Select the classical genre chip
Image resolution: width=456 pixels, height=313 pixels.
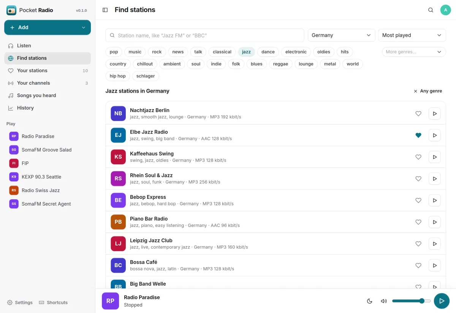(222, 52)
